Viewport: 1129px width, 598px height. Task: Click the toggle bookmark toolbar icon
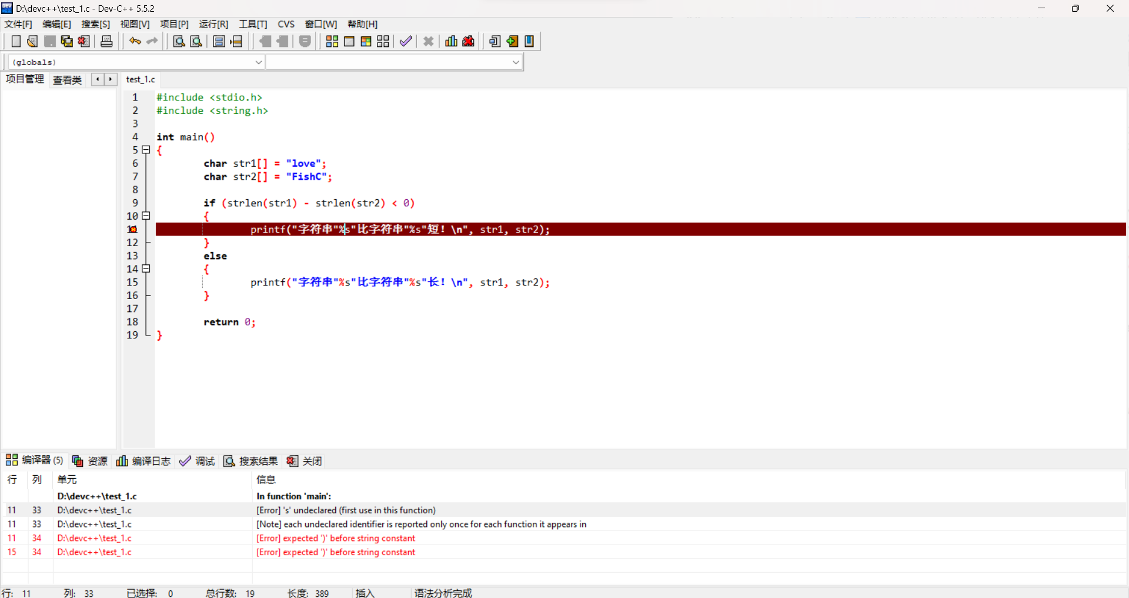tap(219, 41)
